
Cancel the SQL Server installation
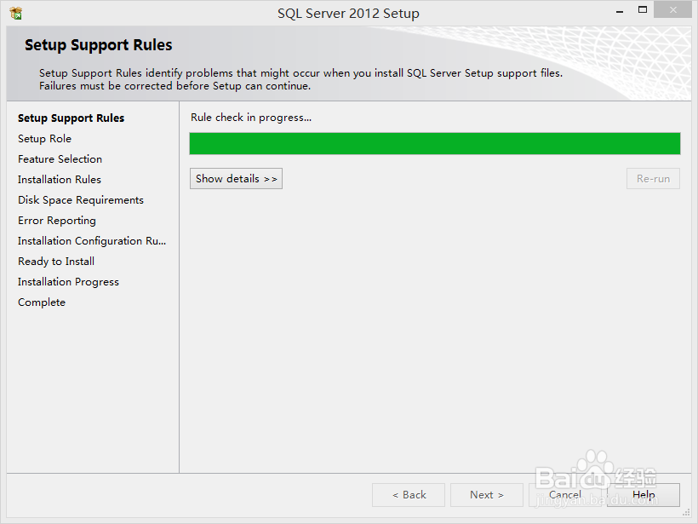[564, 494]
